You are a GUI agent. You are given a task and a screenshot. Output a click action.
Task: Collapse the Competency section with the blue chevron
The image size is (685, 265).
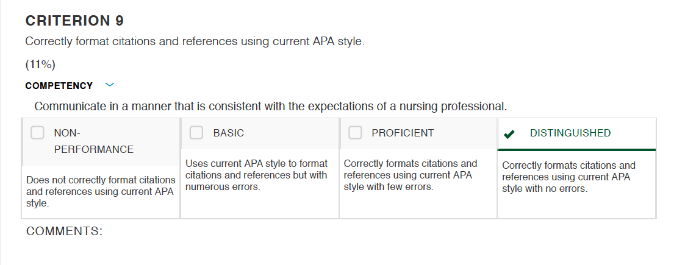[110, 85]
